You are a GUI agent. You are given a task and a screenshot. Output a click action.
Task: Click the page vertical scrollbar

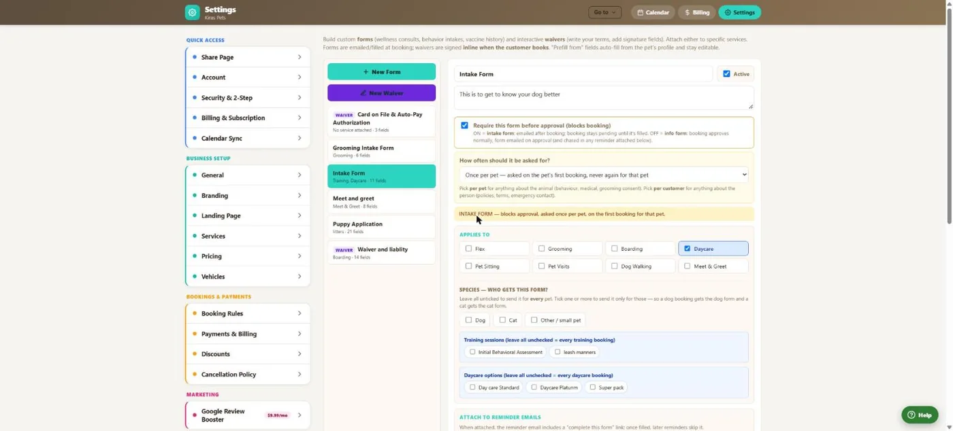(x=950, y=116)
